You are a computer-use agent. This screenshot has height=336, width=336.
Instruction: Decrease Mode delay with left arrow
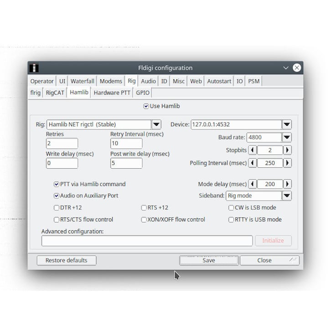pyautogui.click(x=253, y=184)
